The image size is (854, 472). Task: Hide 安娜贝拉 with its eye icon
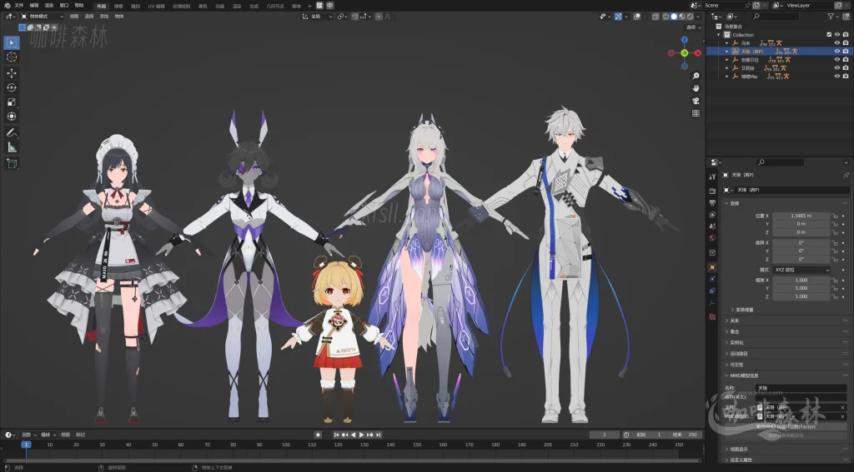837,60
